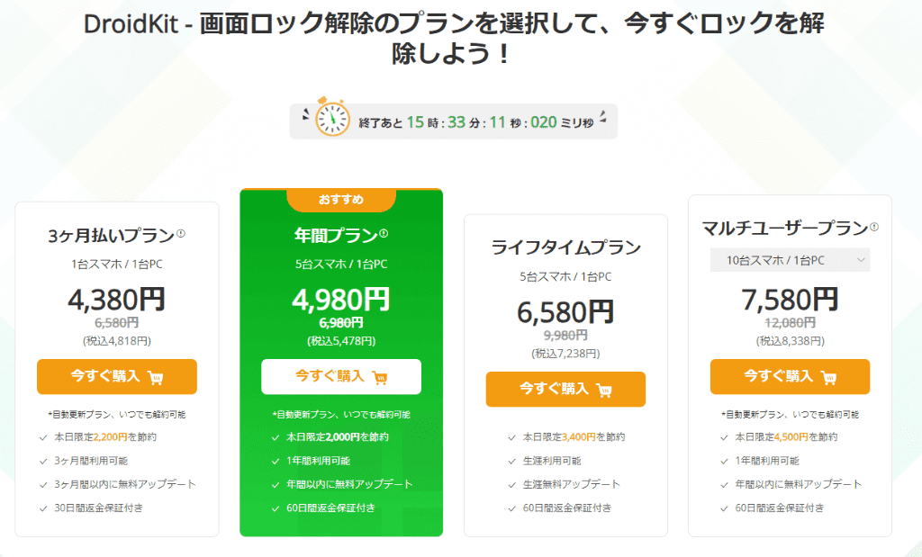
Task: Buy the 3ヶ月払いプラン with 今すぐ購入
Action: point(117,377)
